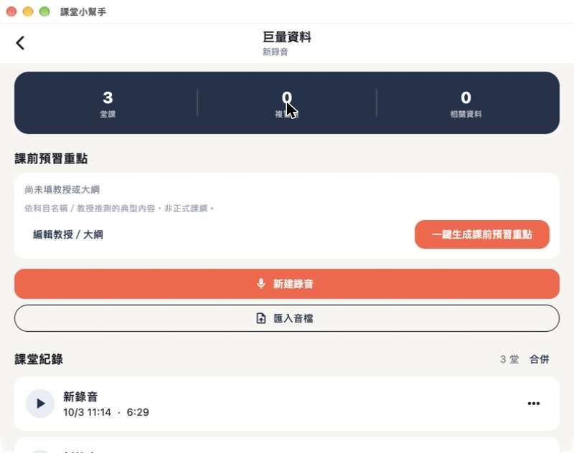Select the 0 相關資料 statistic

pos(466,103)
